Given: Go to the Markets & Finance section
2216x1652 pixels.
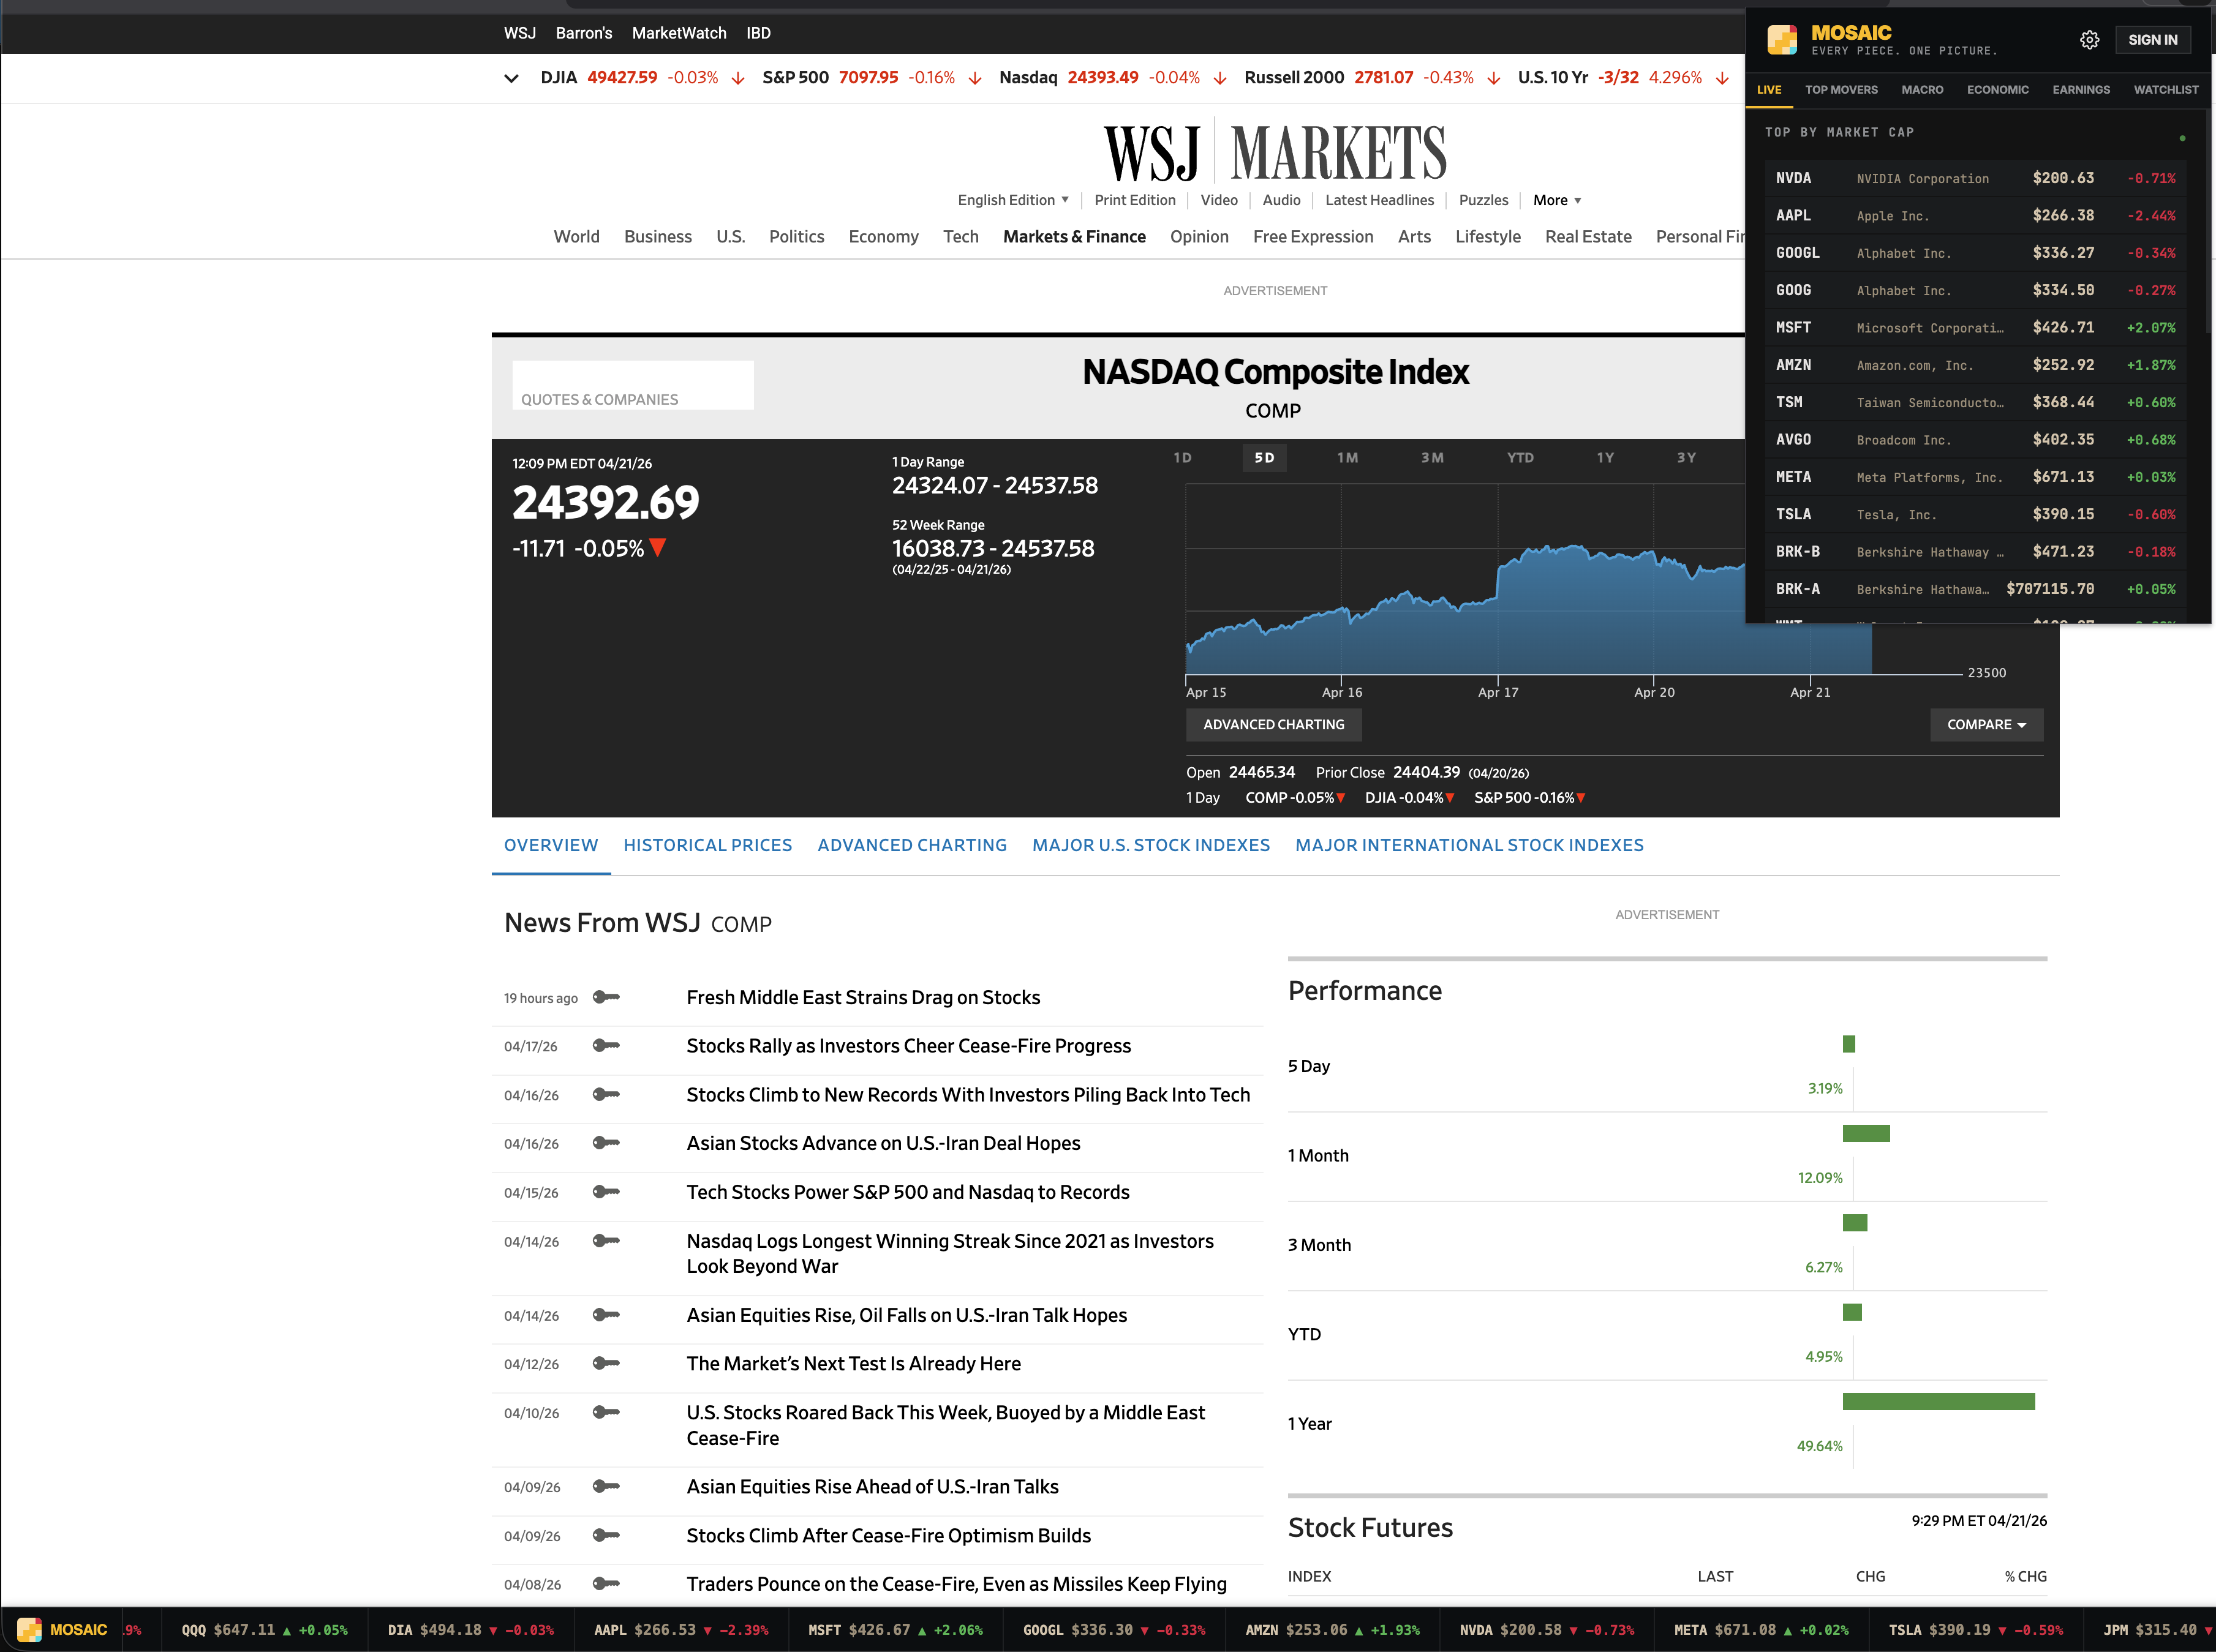Looking at the screenshot, I should tap(1074, 237).
